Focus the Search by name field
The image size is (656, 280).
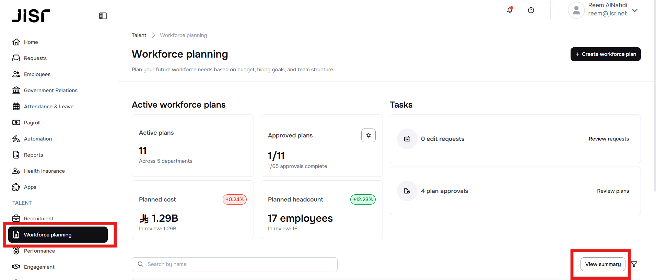click(x=235, y=264)
